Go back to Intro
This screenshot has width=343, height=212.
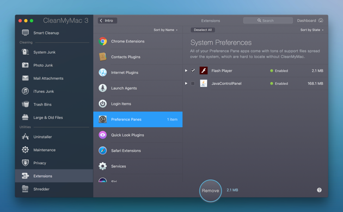[107, 21]
